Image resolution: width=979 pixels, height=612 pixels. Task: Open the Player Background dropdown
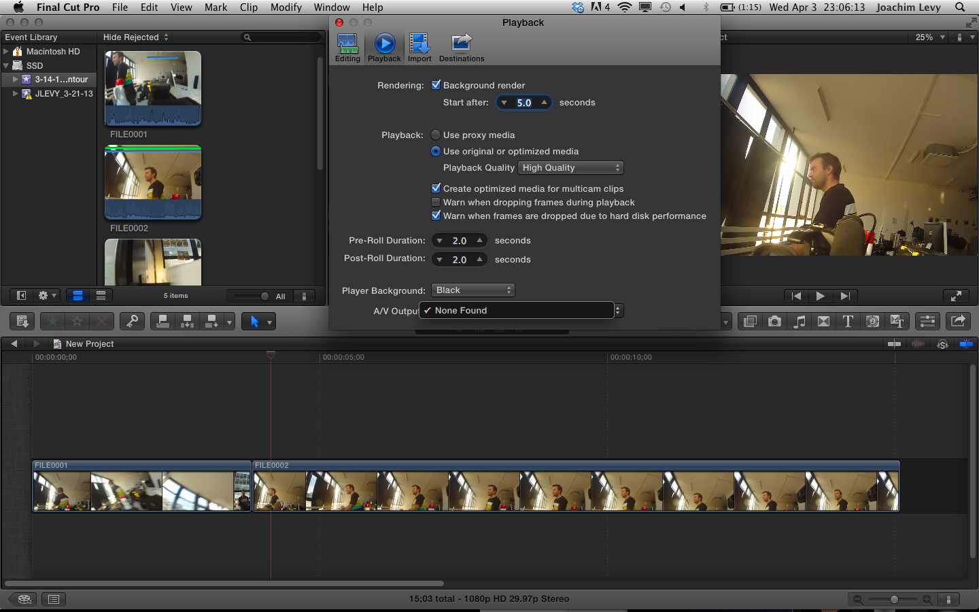(x=473, y=290)
